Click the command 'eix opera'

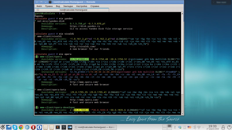click(65, 54)
